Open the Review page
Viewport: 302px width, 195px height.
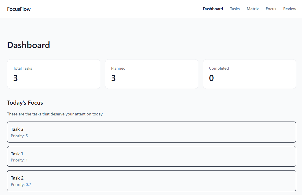[289, 9]
